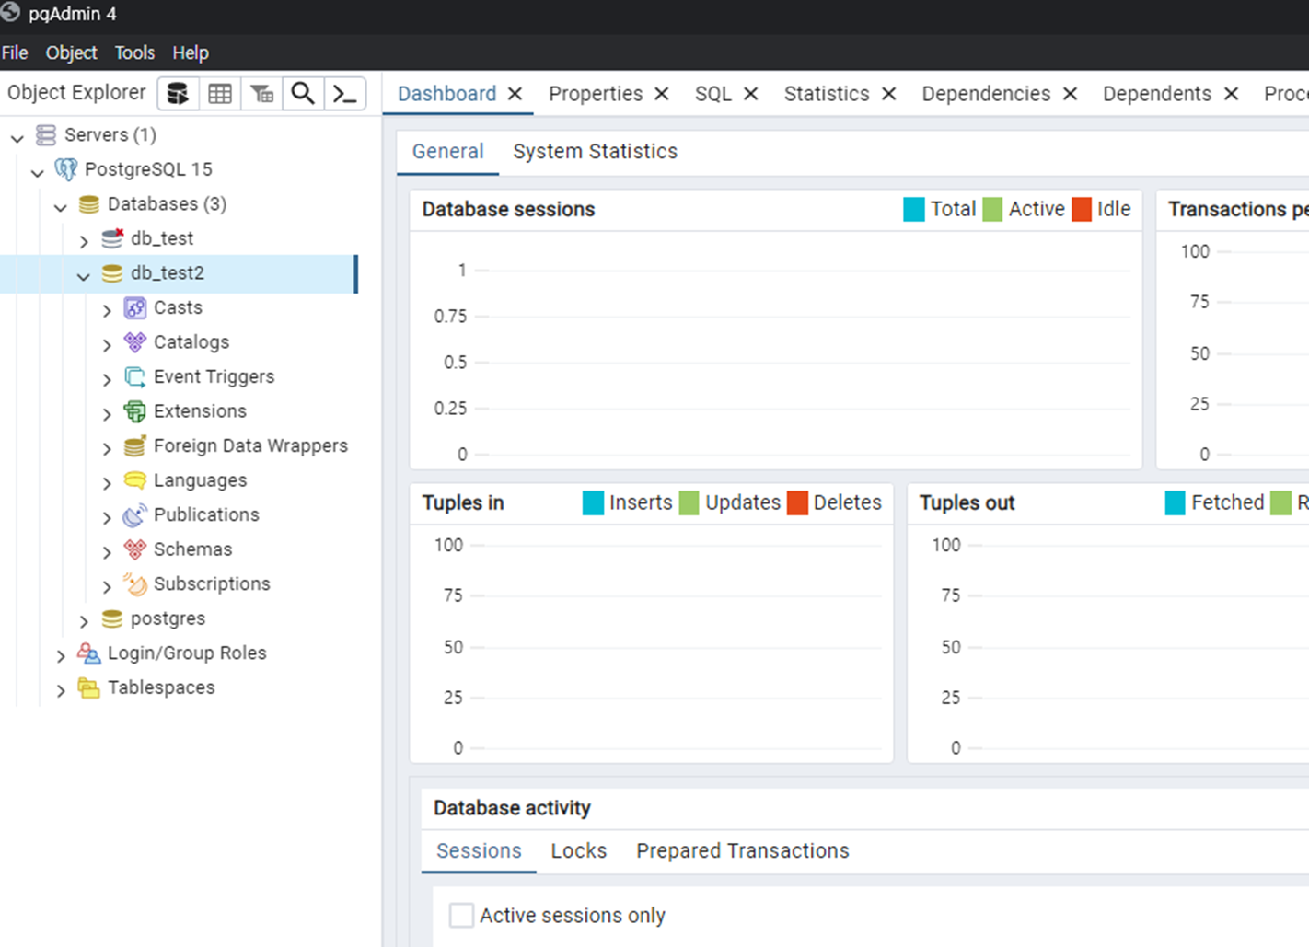
Task: Expand the Extensions node
Action: [107, 414]
